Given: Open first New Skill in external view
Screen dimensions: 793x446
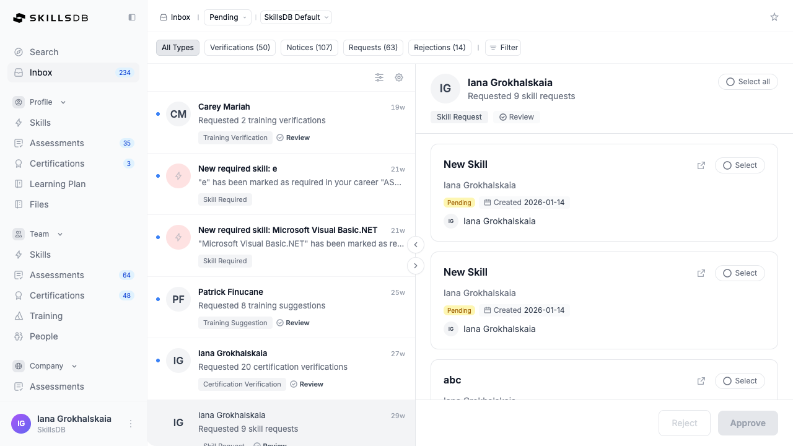Looking at the screenshot, I should [x=701, y=165].
